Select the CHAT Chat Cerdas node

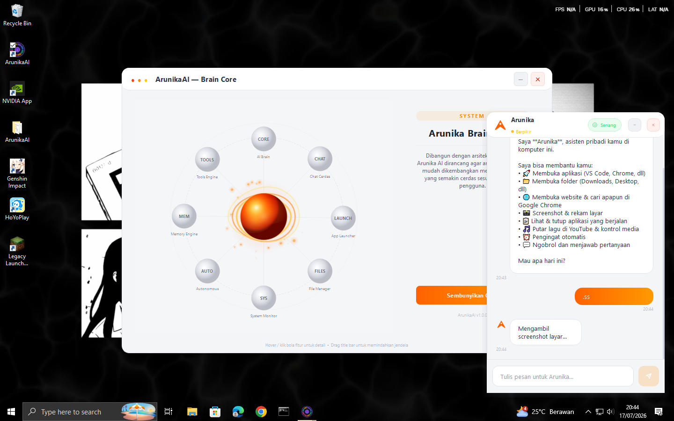pyautogui.click(x=320, y=159)
